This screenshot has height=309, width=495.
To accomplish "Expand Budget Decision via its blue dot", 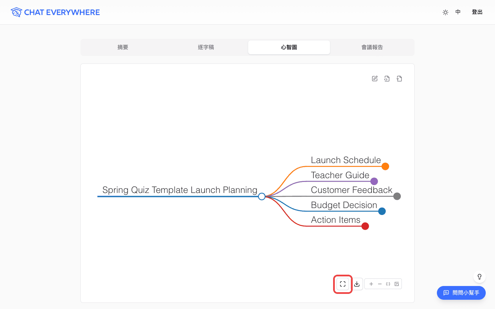I will click(x=382, y=211).
